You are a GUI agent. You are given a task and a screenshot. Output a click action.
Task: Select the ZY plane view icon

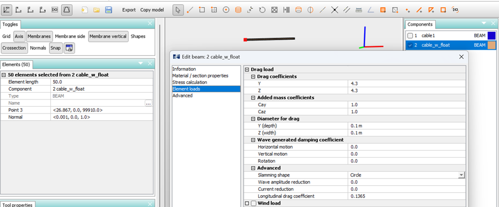pos(42,10)
